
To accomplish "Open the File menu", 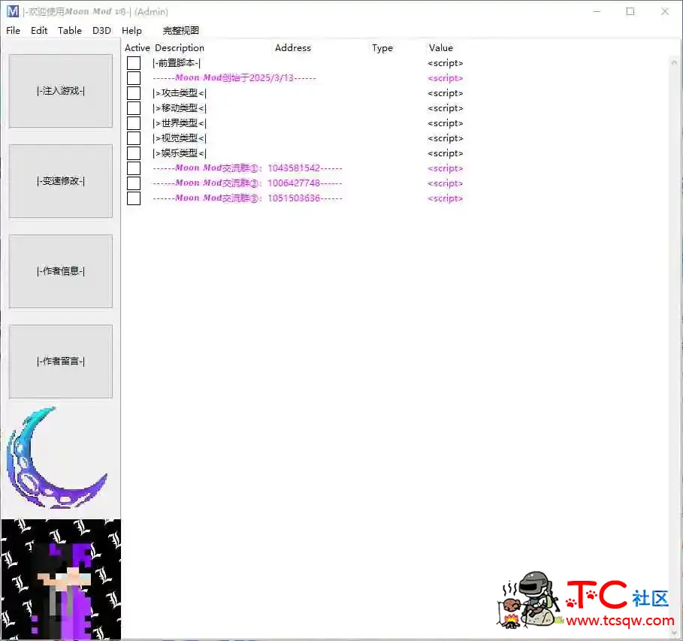I will click(13, 31).
